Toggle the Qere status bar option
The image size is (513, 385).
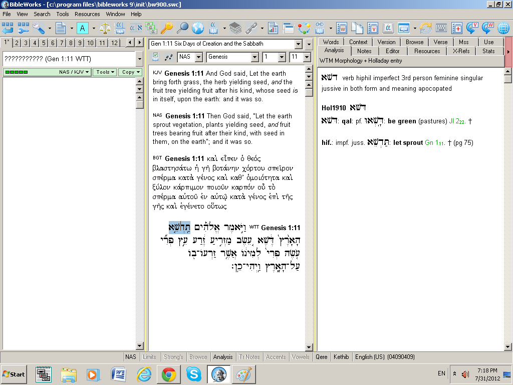pyautogui.click(x=321, y=357)
